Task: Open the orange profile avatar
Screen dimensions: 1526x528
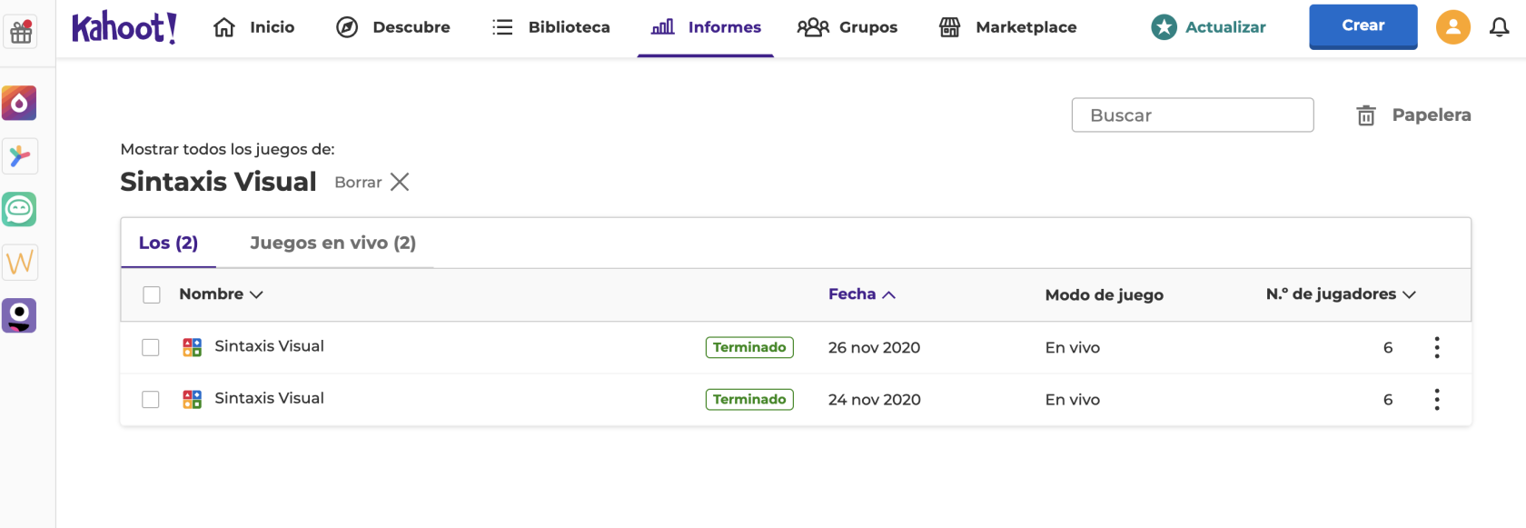Action: click(1453, 27)
